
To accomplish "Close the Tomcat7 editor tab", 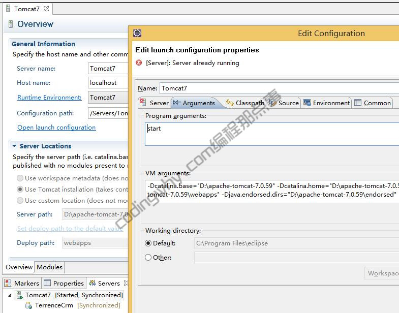I will click(x=46, y=9).
